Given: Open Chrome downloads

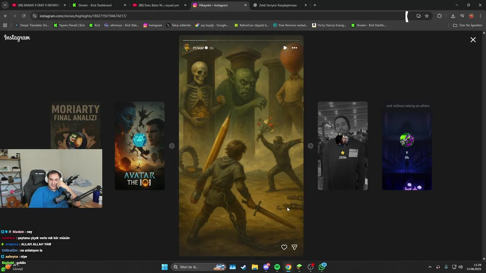Looking at the screenshot, I should [453, 16].
